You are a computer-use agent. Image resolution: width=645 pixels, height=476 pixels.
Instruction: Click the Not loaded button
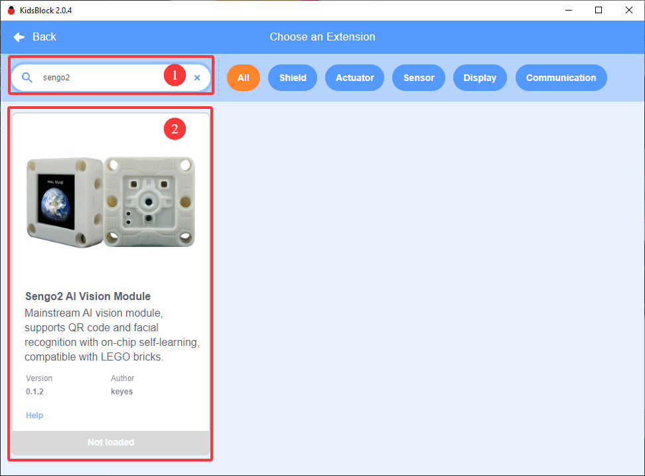point(111,442)
